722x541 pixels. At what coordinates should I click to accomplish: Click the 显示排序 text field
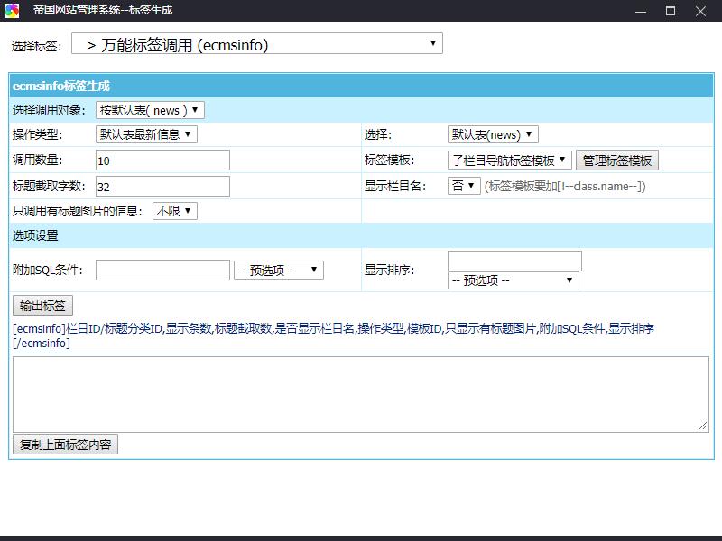coord(514,261)
